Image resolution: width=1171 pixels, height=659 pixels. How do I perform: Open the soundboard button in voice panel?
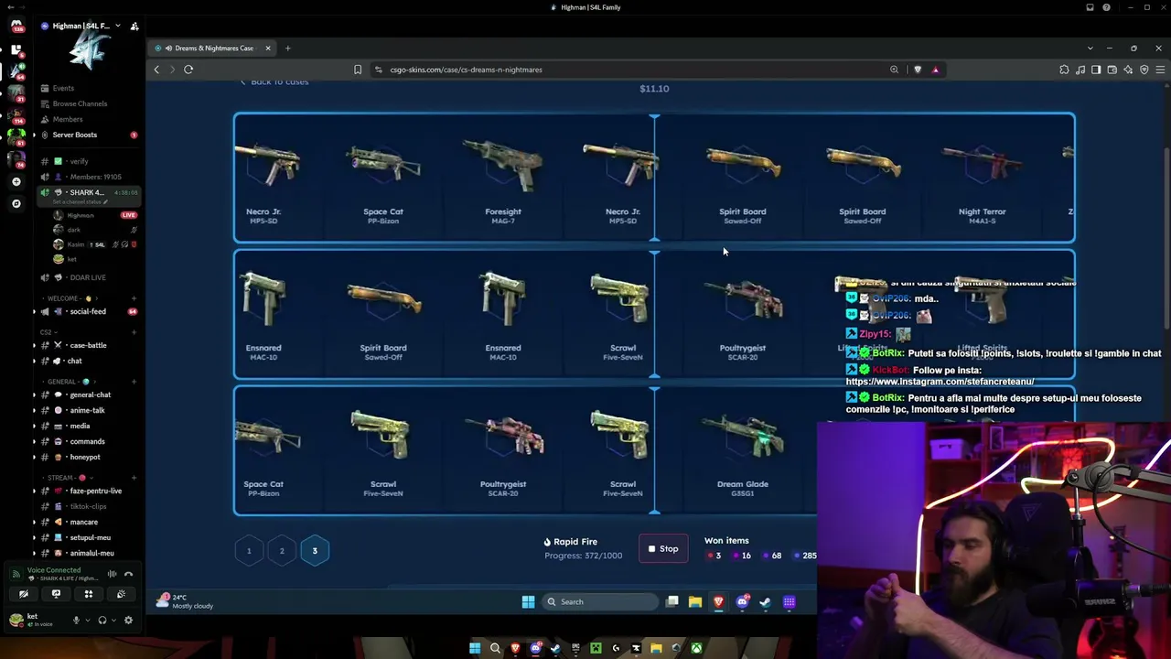click(121, 594)
